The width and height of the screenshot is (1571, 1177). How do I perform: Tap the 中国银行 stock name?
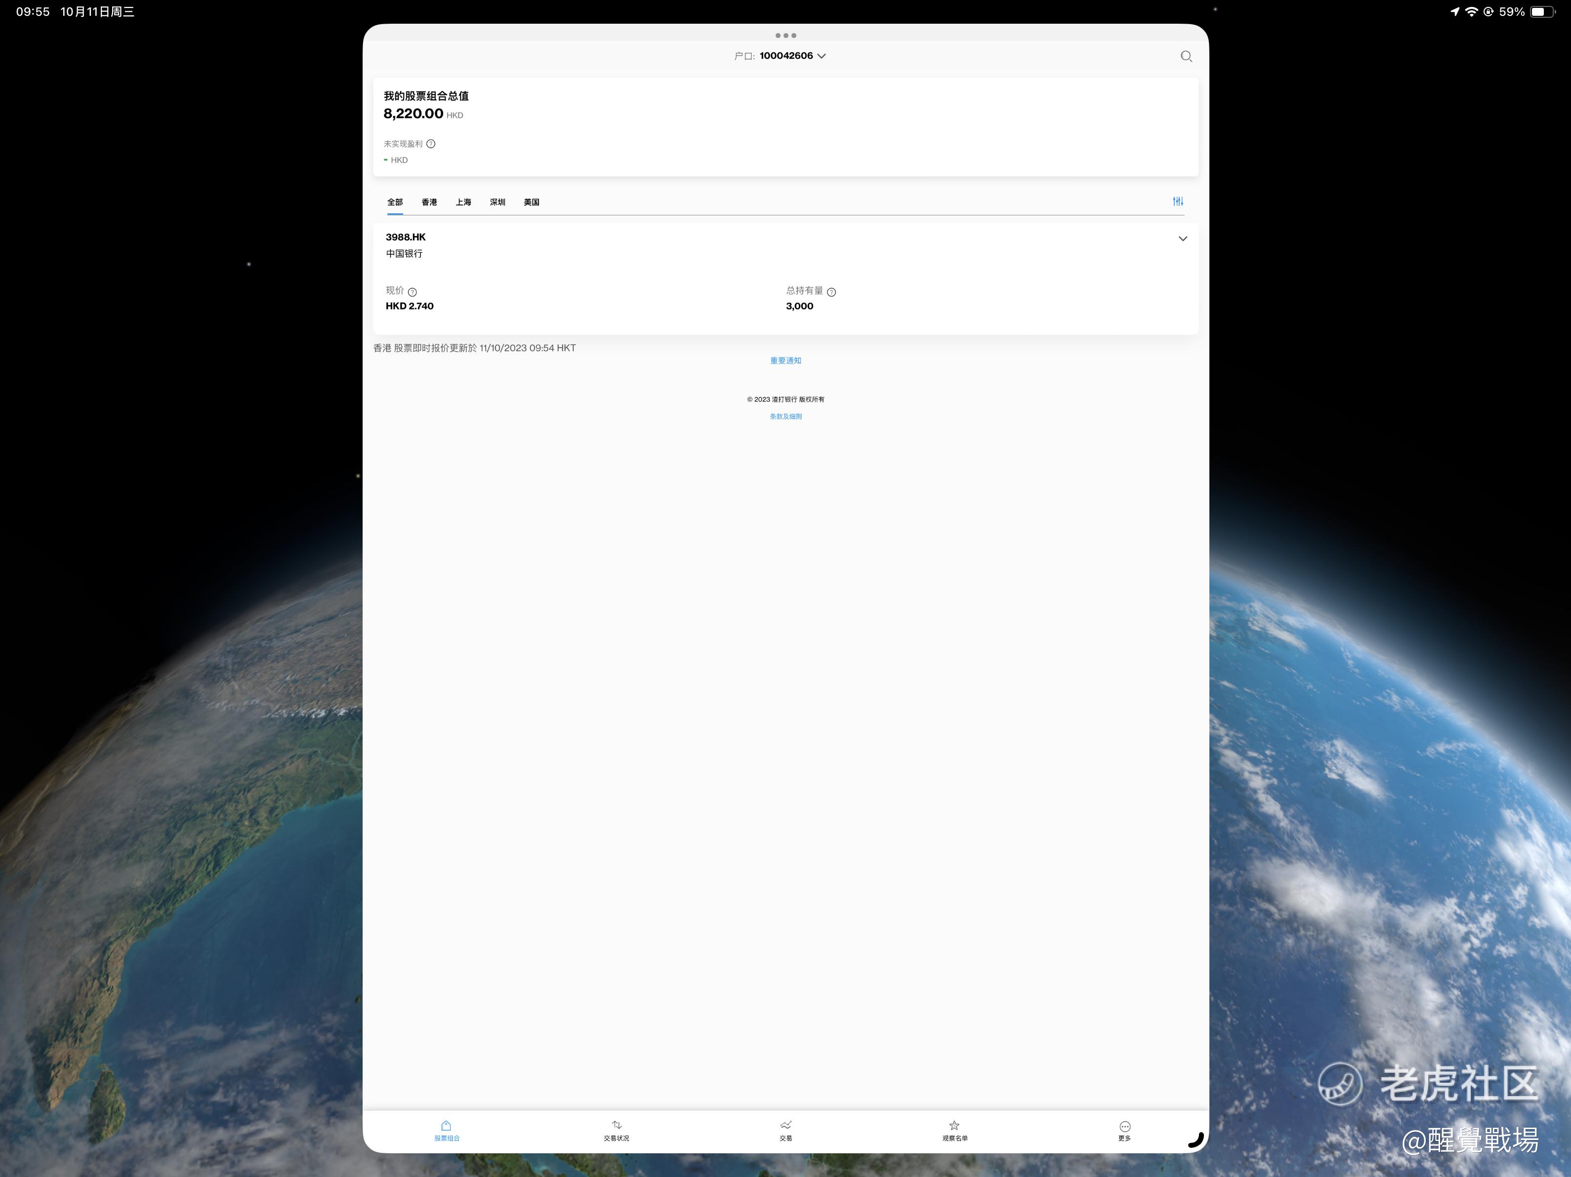[404, 253]
